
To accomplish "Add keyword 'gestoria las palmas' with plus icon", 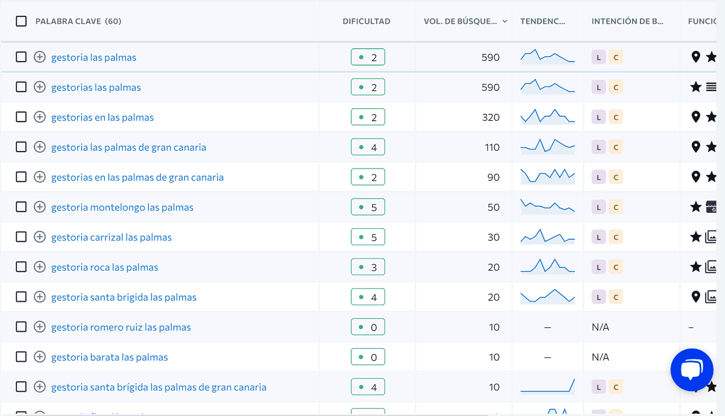I will point(40,57).
